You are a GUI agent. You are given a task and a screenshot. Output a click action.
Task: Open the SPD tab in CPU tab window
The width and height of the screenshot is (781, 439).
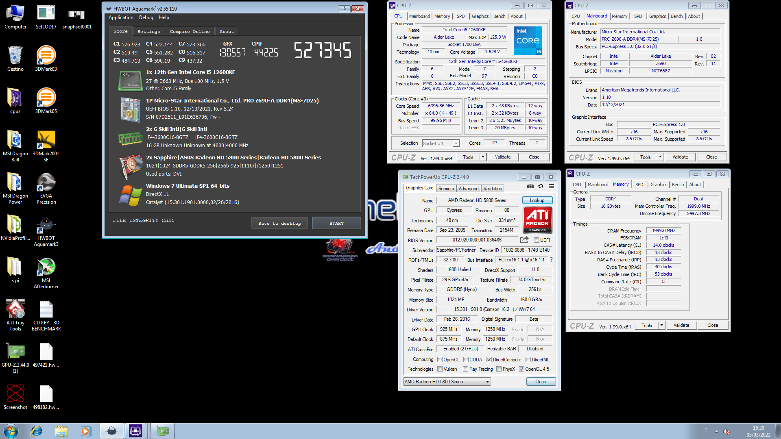point(460,16)
